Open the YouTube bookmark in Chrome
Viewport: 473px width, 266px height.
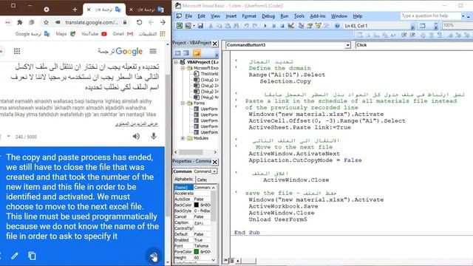click(x=94, y=34)
